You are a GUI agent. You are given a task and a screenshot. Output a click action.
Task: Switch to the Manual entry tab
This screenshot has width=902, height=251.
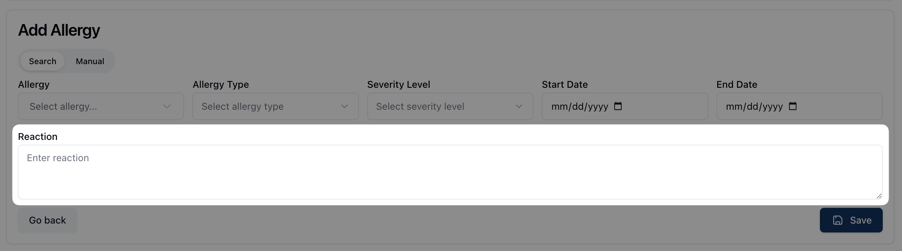[x=90, y=61]
